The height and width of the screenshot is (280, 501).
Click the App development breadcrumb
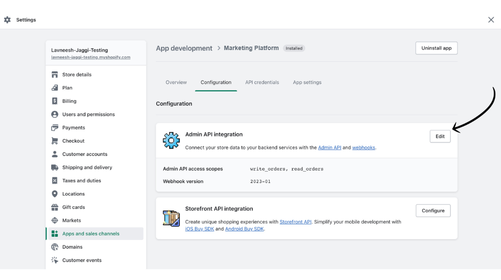pos(184,48)
